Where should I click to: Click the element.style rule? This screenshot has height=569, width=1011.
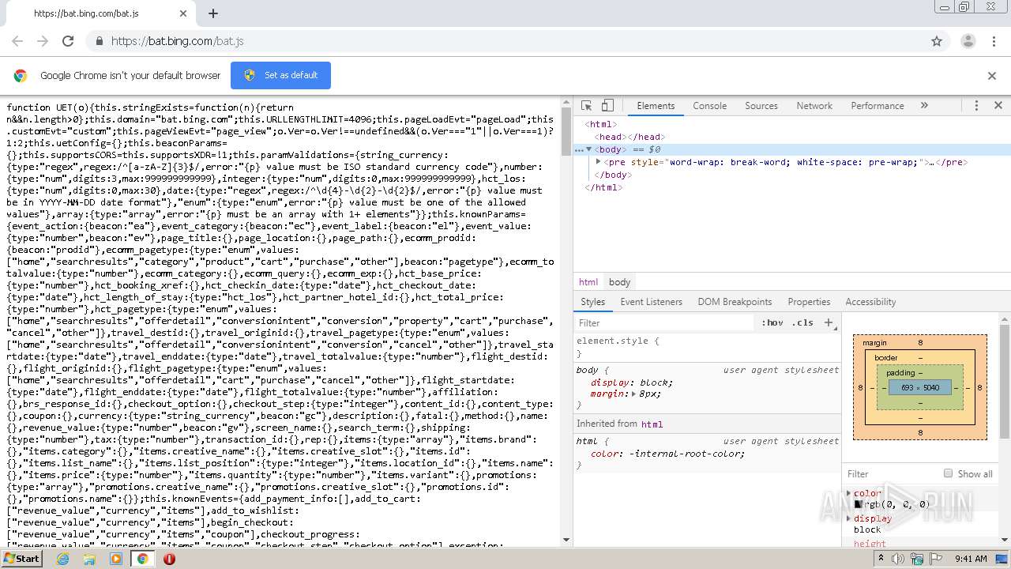click(618, 341)
